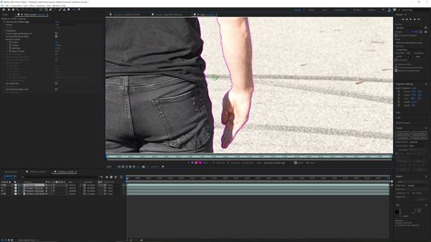Select the Clone Stamp tool
The image size is (431, 242).
pyautogui.click(x=64, y=9)
